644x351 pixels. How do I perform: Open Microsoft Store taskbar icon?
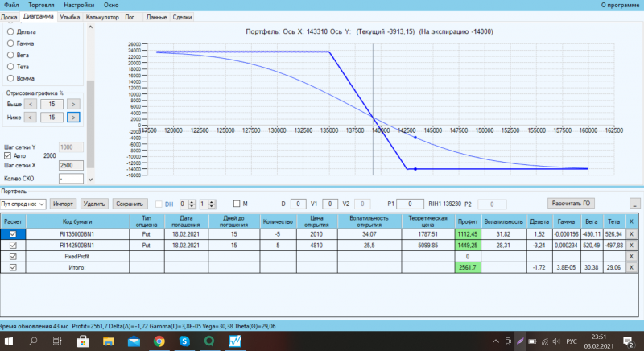(84, 341)
